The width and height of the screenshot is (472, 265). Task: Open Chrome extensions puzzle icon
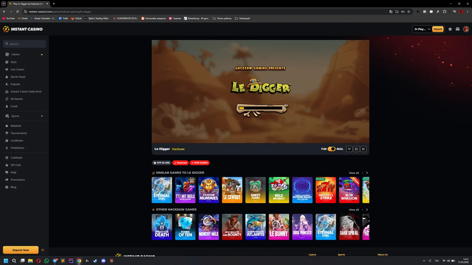pos(445,11)
